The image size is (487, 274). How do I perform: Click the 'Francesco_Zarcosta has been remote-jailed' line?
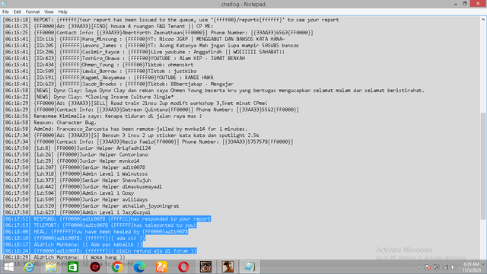click(x=125, y=129)
